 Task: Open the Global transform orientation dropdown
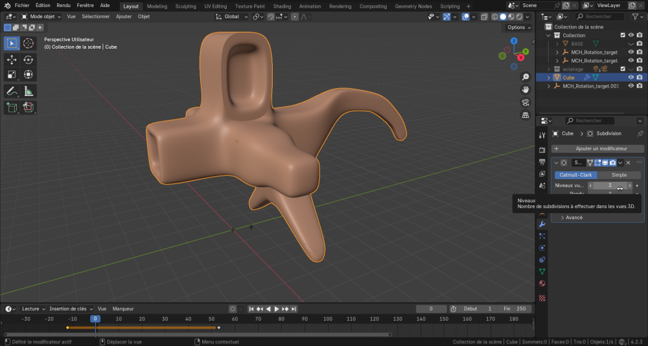(231, 16)
